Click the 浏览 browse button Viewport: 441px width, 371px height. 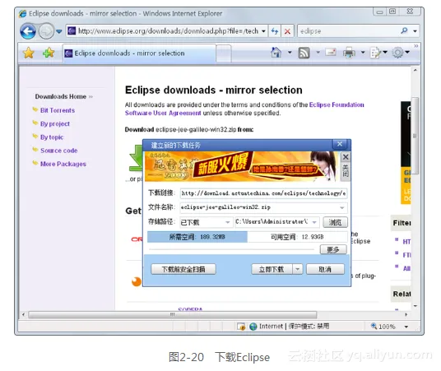(335, 222)
